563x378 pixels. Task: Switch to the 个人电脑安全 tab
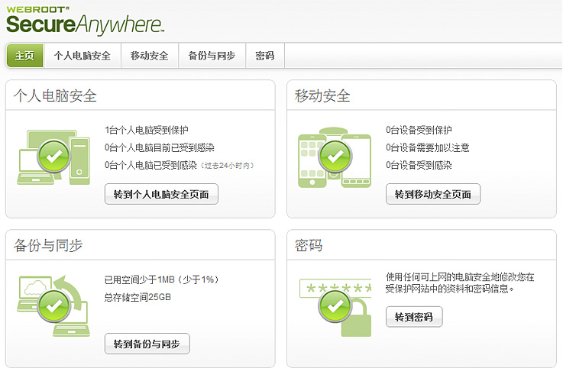click(83, 56)
